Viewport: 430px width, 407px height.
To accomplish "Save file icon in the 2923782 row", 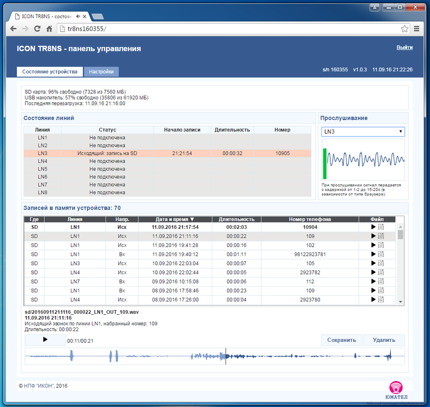I will [381, 272].
